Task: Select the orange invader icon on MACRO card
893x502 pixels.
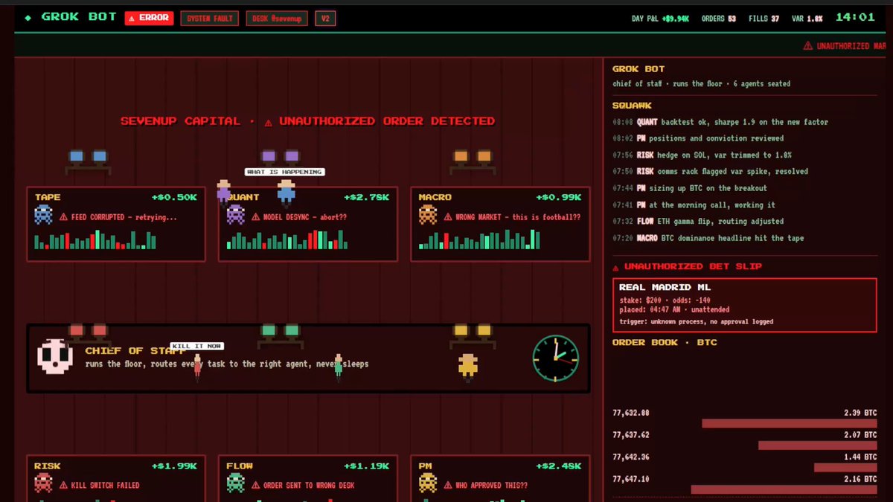Action: click(x=428, y=216)
